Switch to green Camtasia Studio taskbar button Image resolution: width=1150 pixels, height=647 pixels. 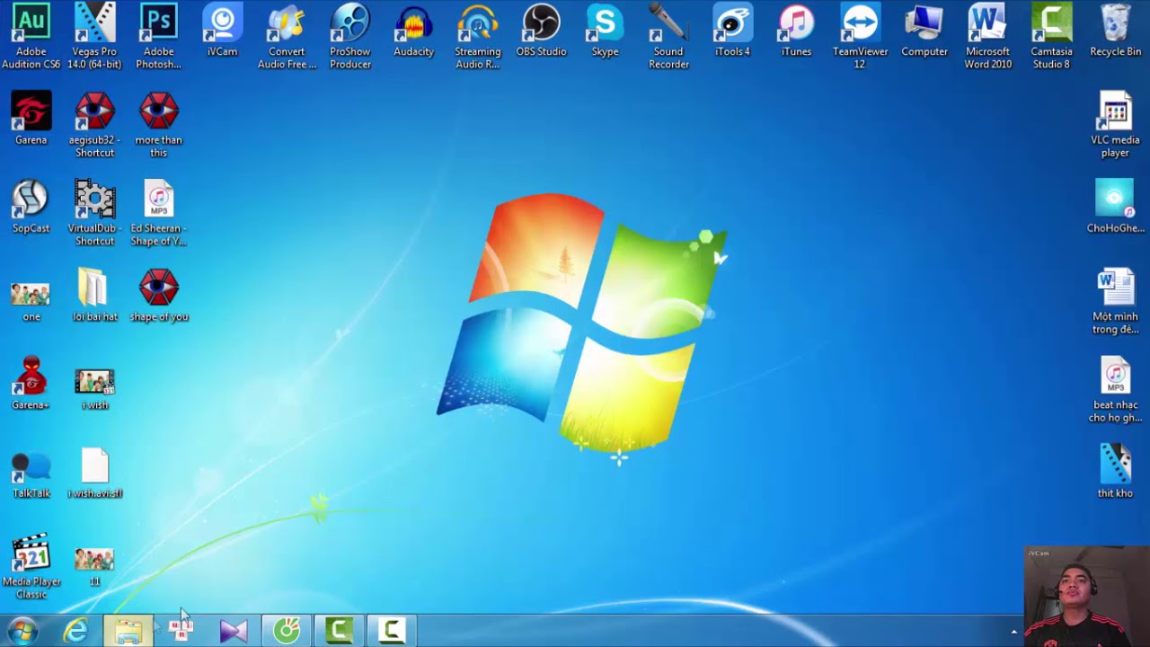point(339,631)
